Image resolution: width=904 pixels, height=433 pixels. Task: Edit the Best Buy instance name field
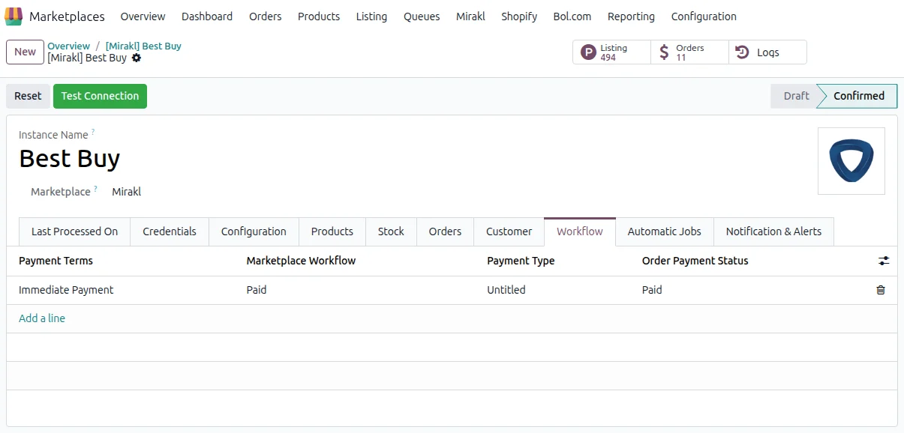(x=69, y=159)
